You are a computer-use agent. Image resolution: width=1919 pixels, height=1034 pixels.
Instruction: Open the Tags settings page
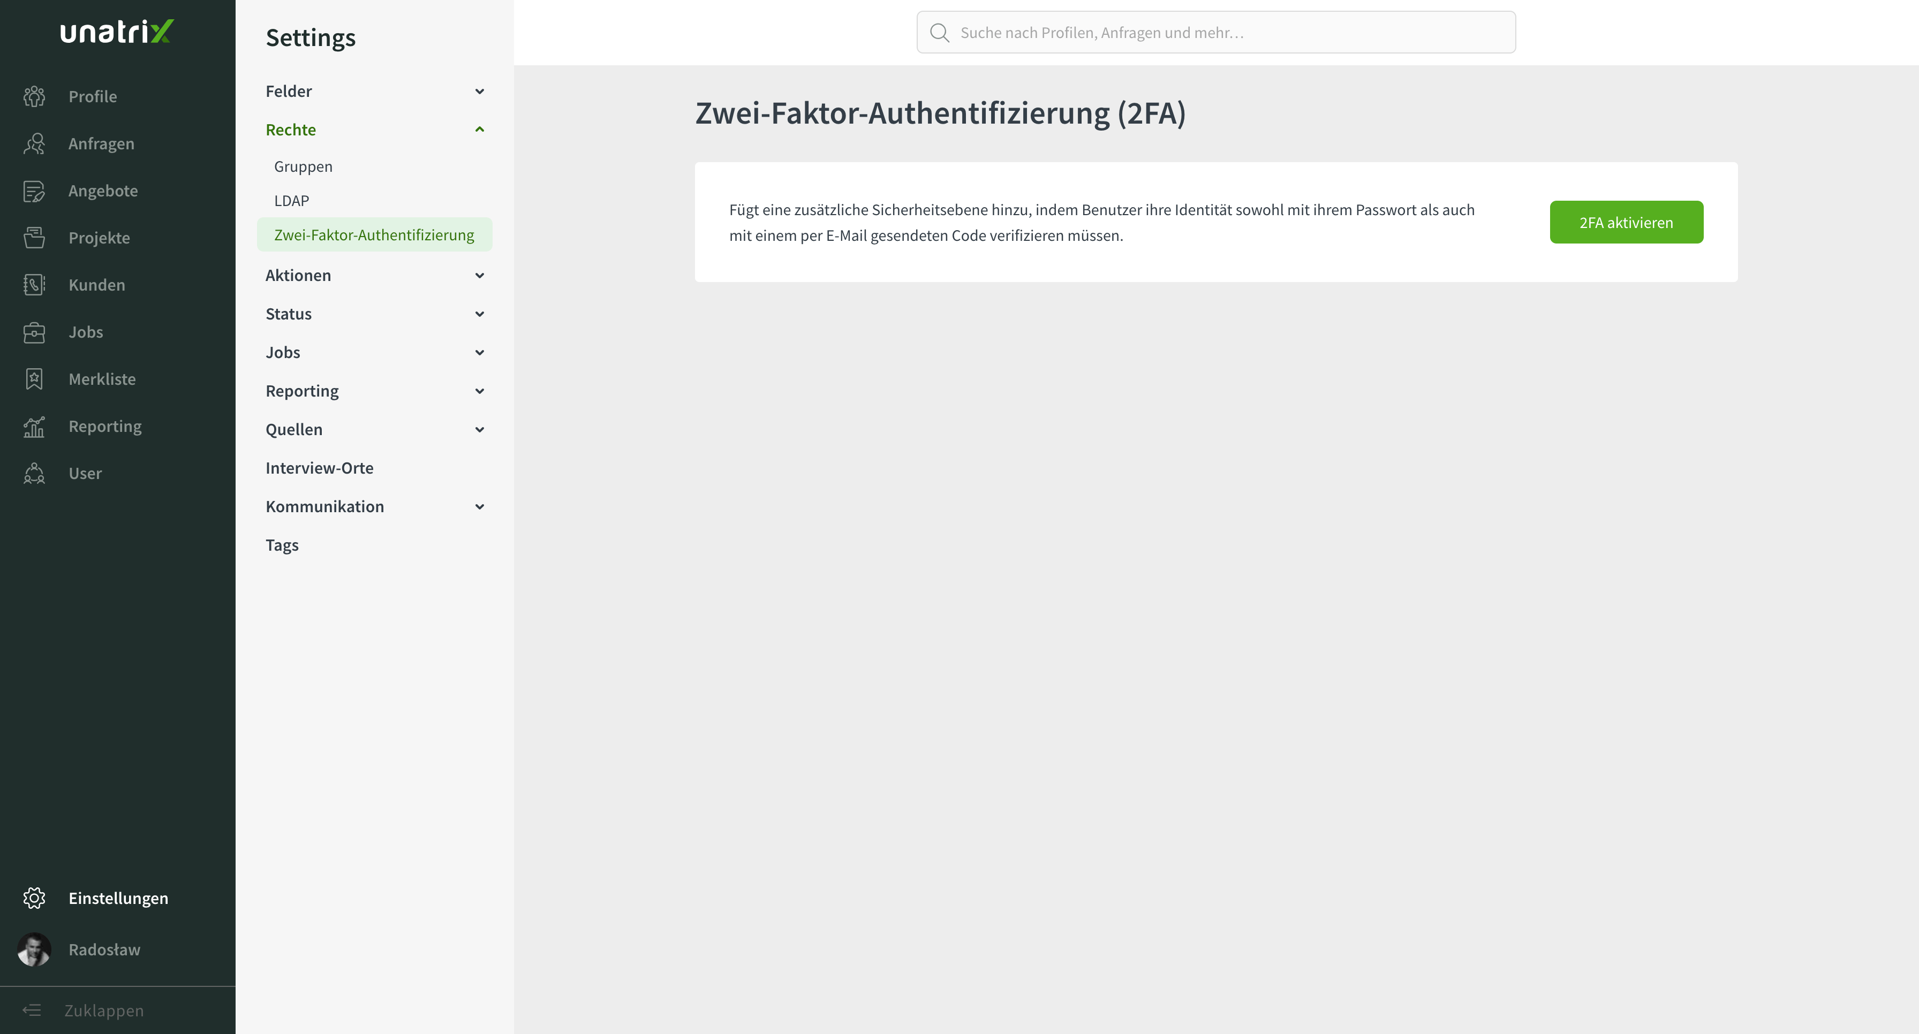click(x=282, y=544)
